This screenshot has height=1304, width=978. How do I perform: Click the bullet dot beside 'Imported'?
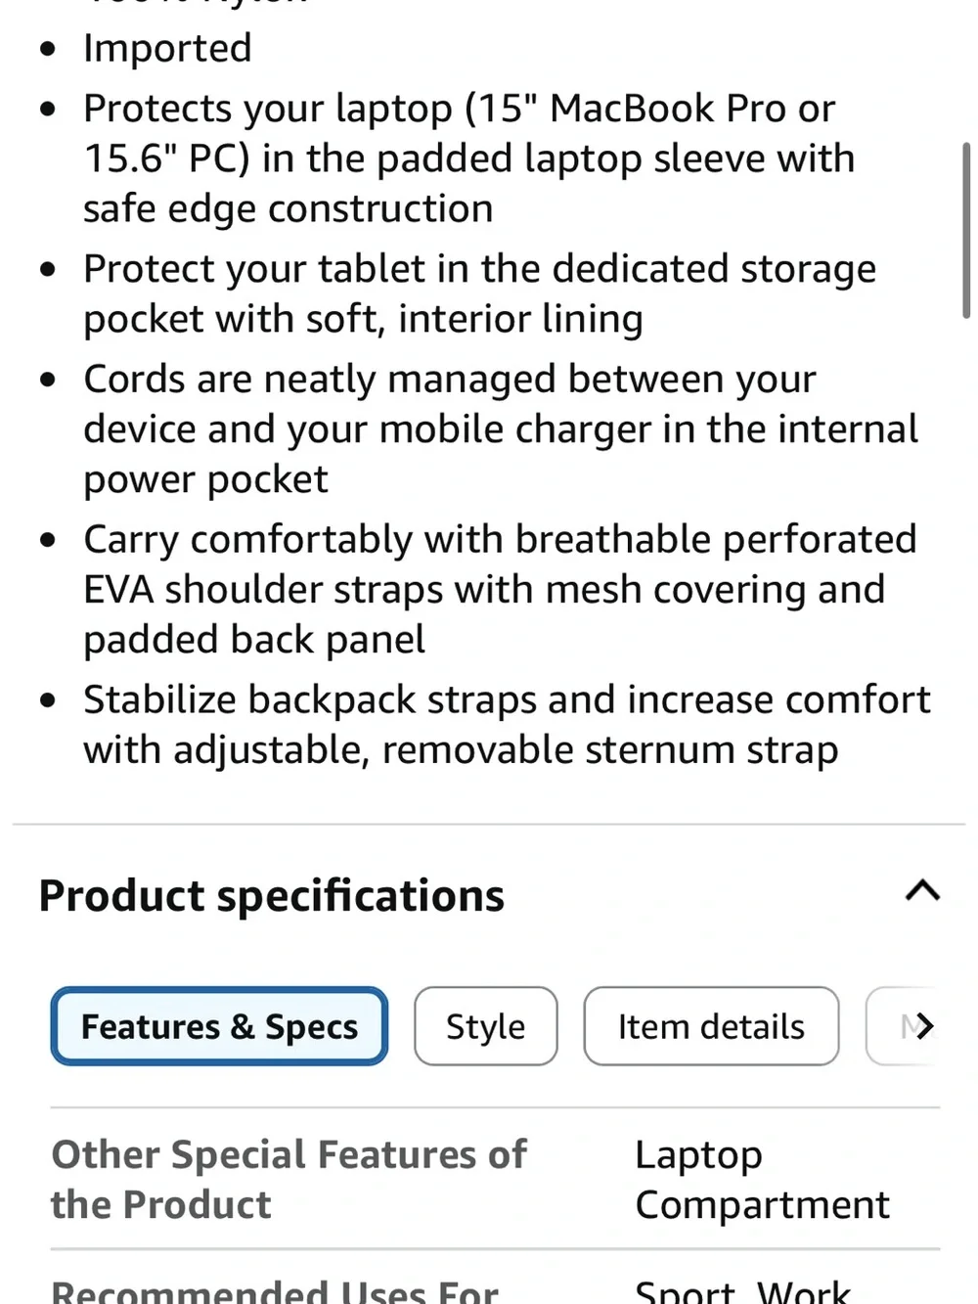click(48, 49)
